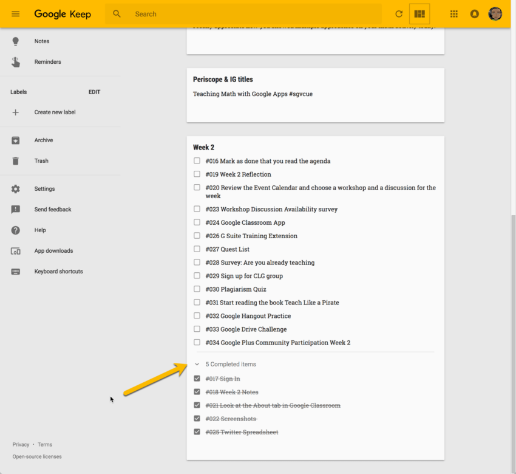This screenshot has height=474, width=516.
Task: Click the Send feedback speech icon
Action: click(15, 210)
